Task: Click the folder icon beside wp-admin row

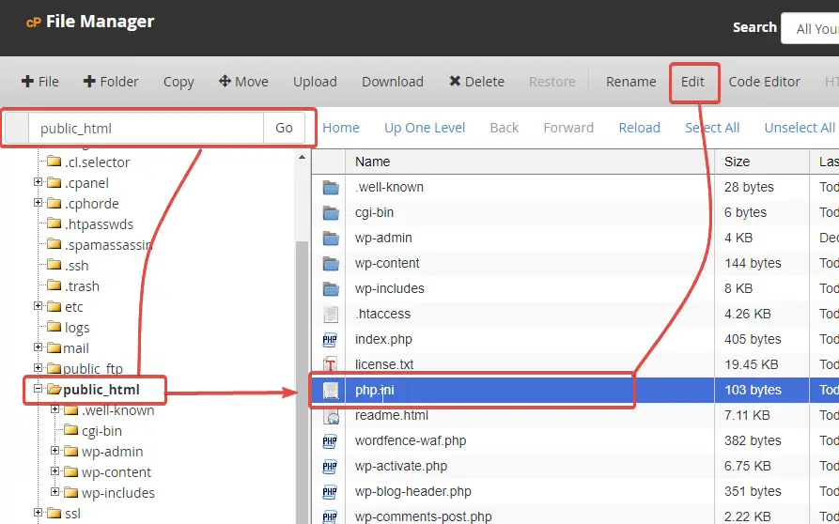Action: (330, 238)
